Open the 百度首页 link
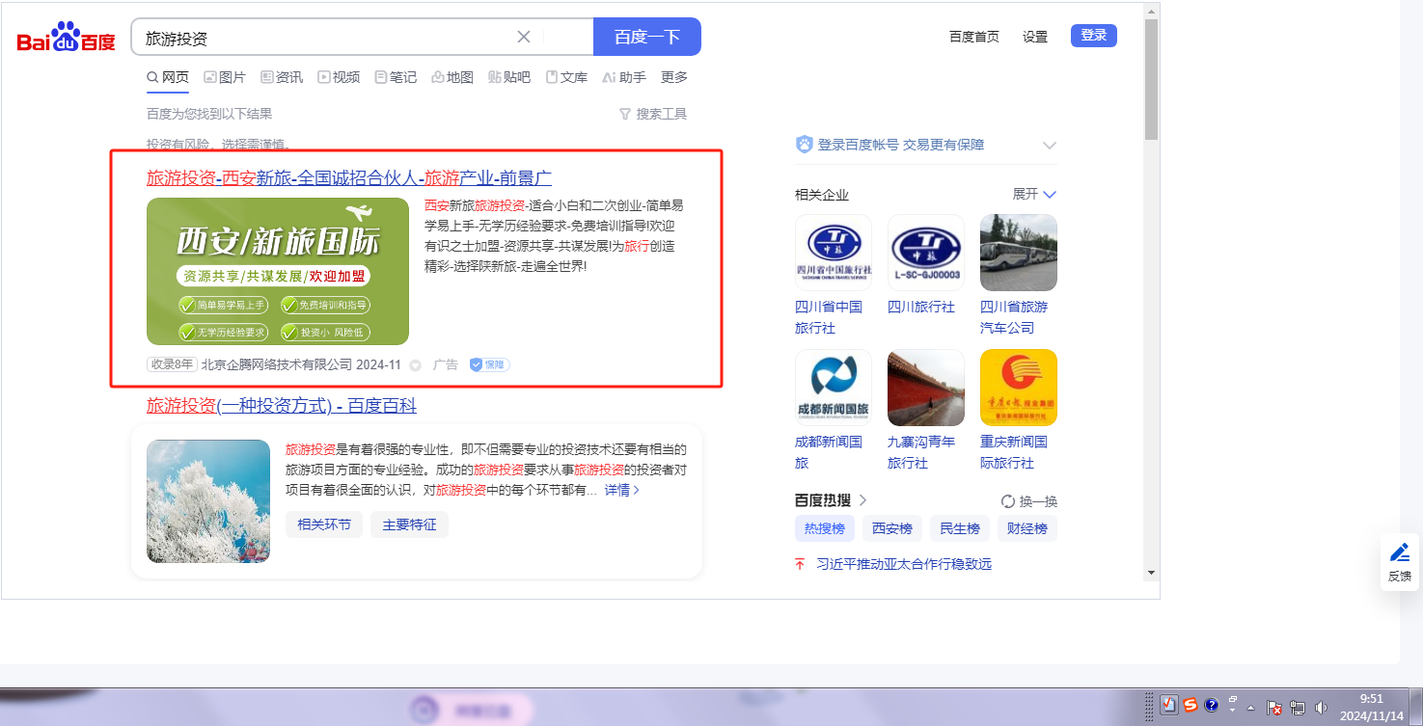The height and width of the screenshot is (726, 1423). click(x=974, y=37)
